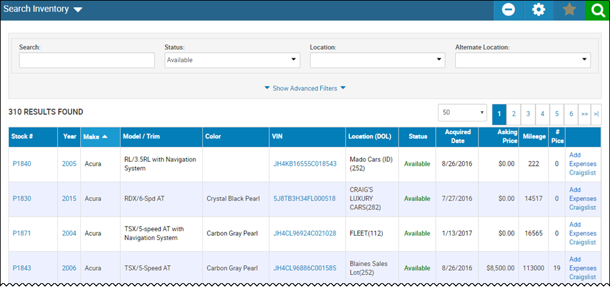The width and height of the screenshot is (610, 287).
Task: Click Add Expenses for P1830 row
Action: point(582,194)
